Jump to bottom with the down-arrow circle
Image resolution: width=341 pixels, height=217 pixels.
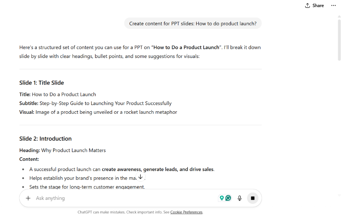(141, 177)
